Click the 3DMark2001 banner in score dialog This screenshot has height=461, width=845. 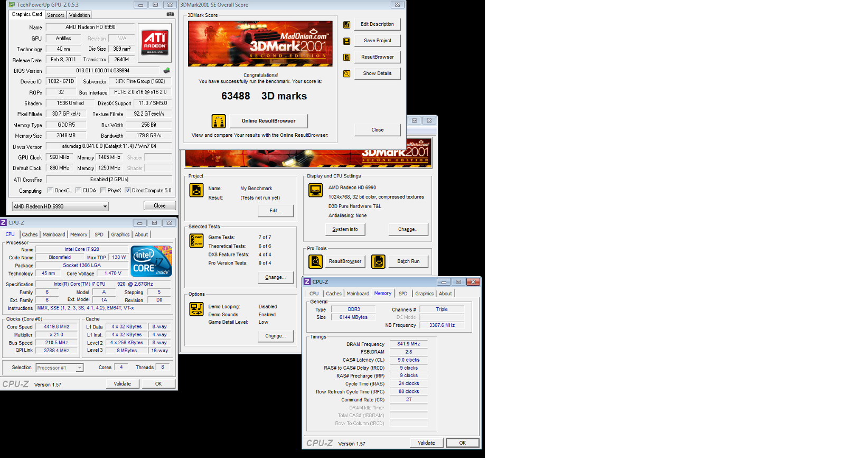coord(260,44)
